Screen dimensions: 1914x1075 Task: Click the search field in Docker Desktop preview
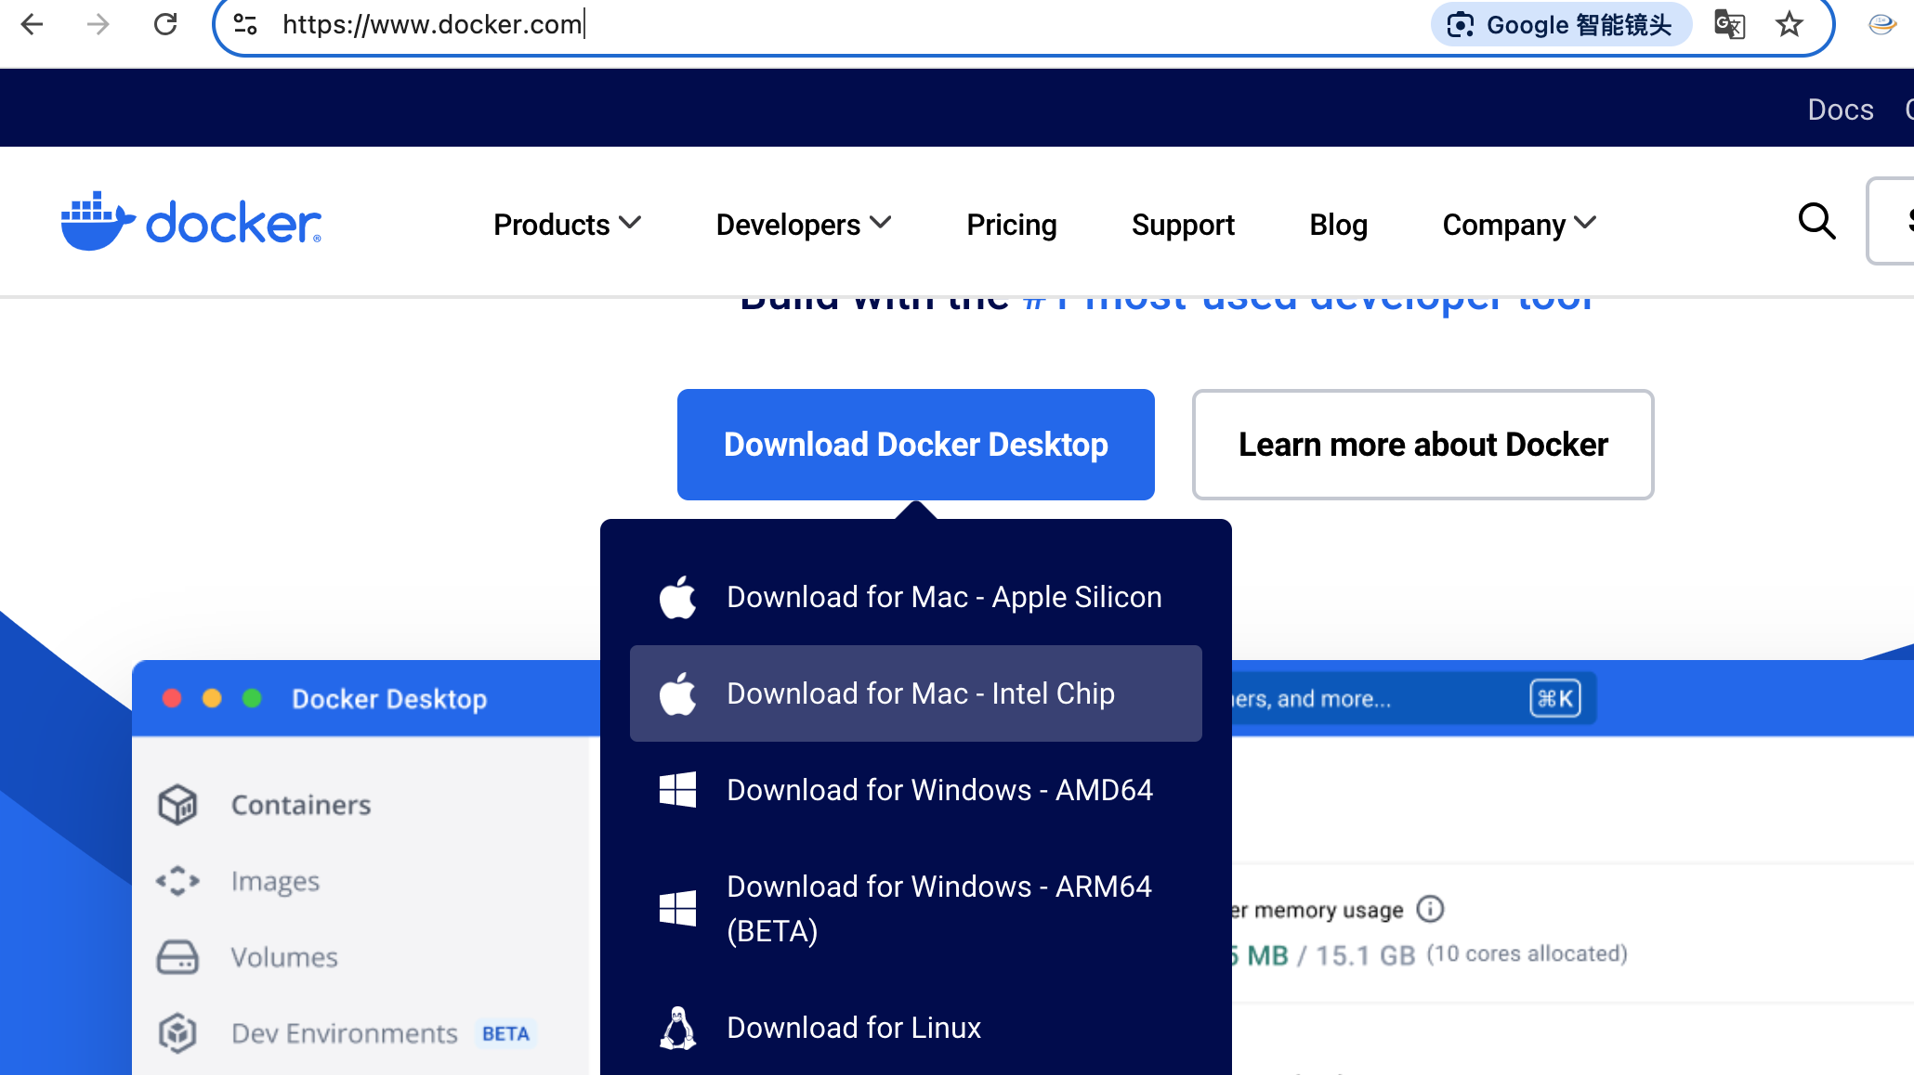pos(1412,698)
